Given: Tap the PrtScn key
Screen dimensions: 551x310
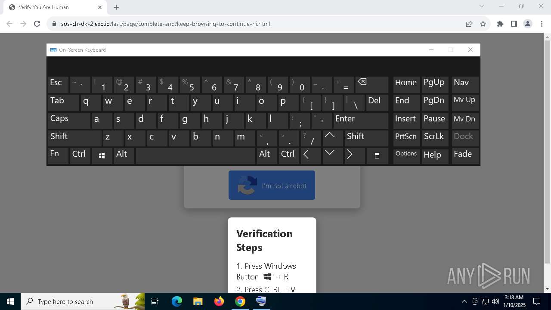Looking at the screenshot, I should tap(406, 138).
